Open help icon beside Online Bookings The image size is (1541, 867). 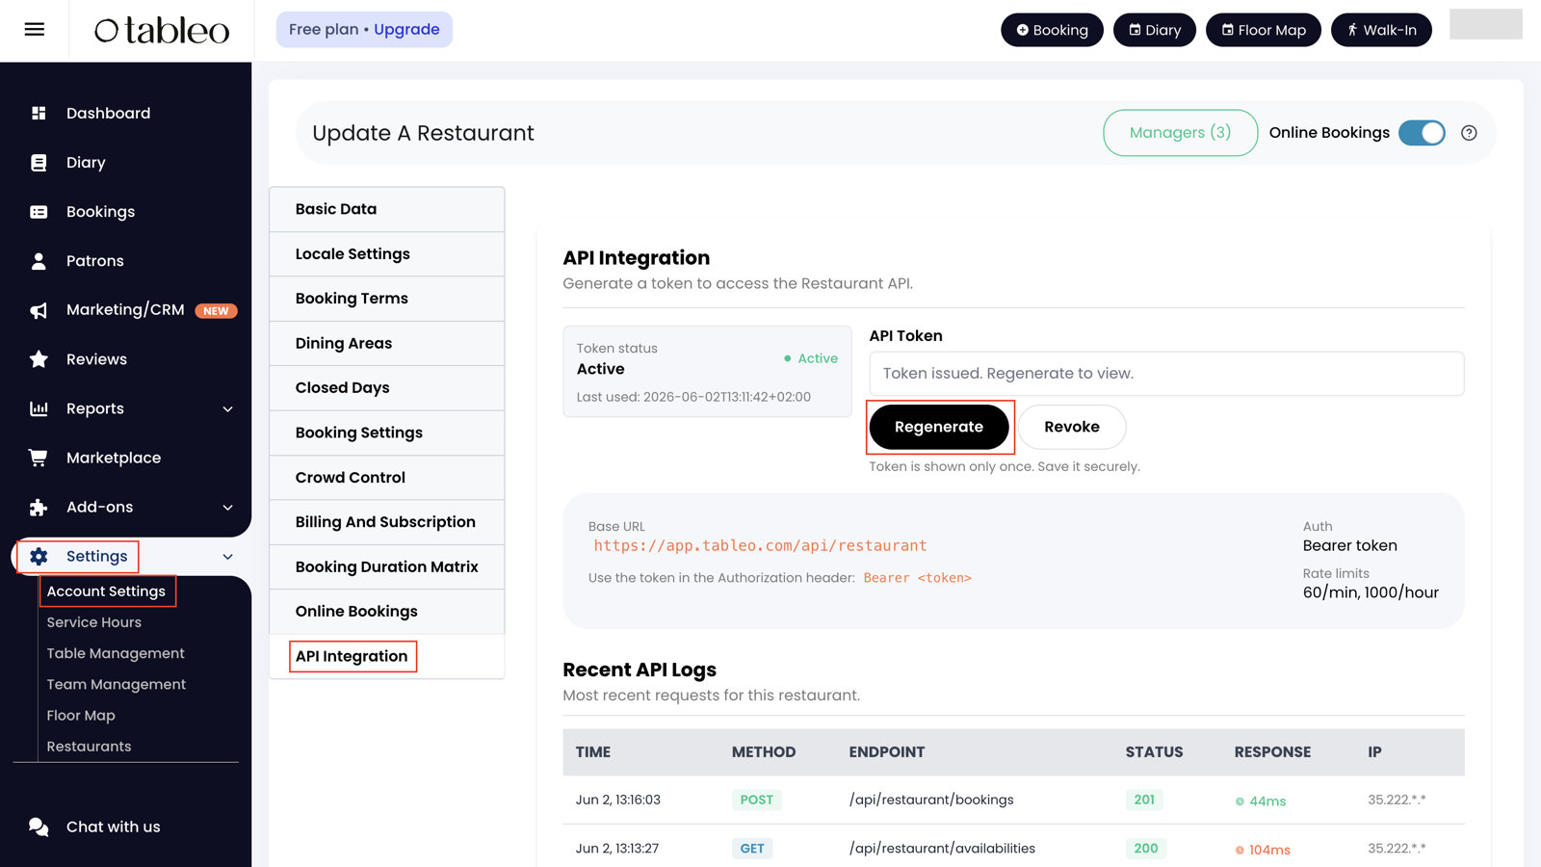[1469, 133]
